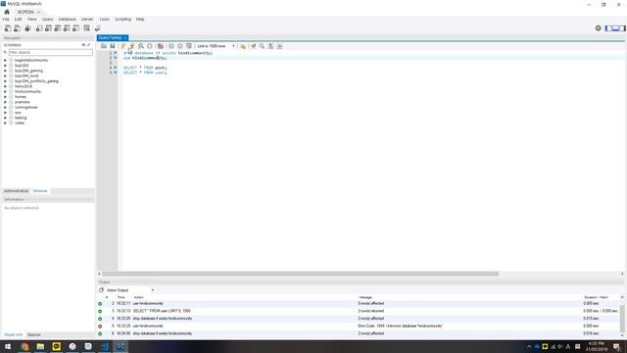Commit transaction icon in editor toolbar
The image size is (627, 353).
(x=171, y=46)
